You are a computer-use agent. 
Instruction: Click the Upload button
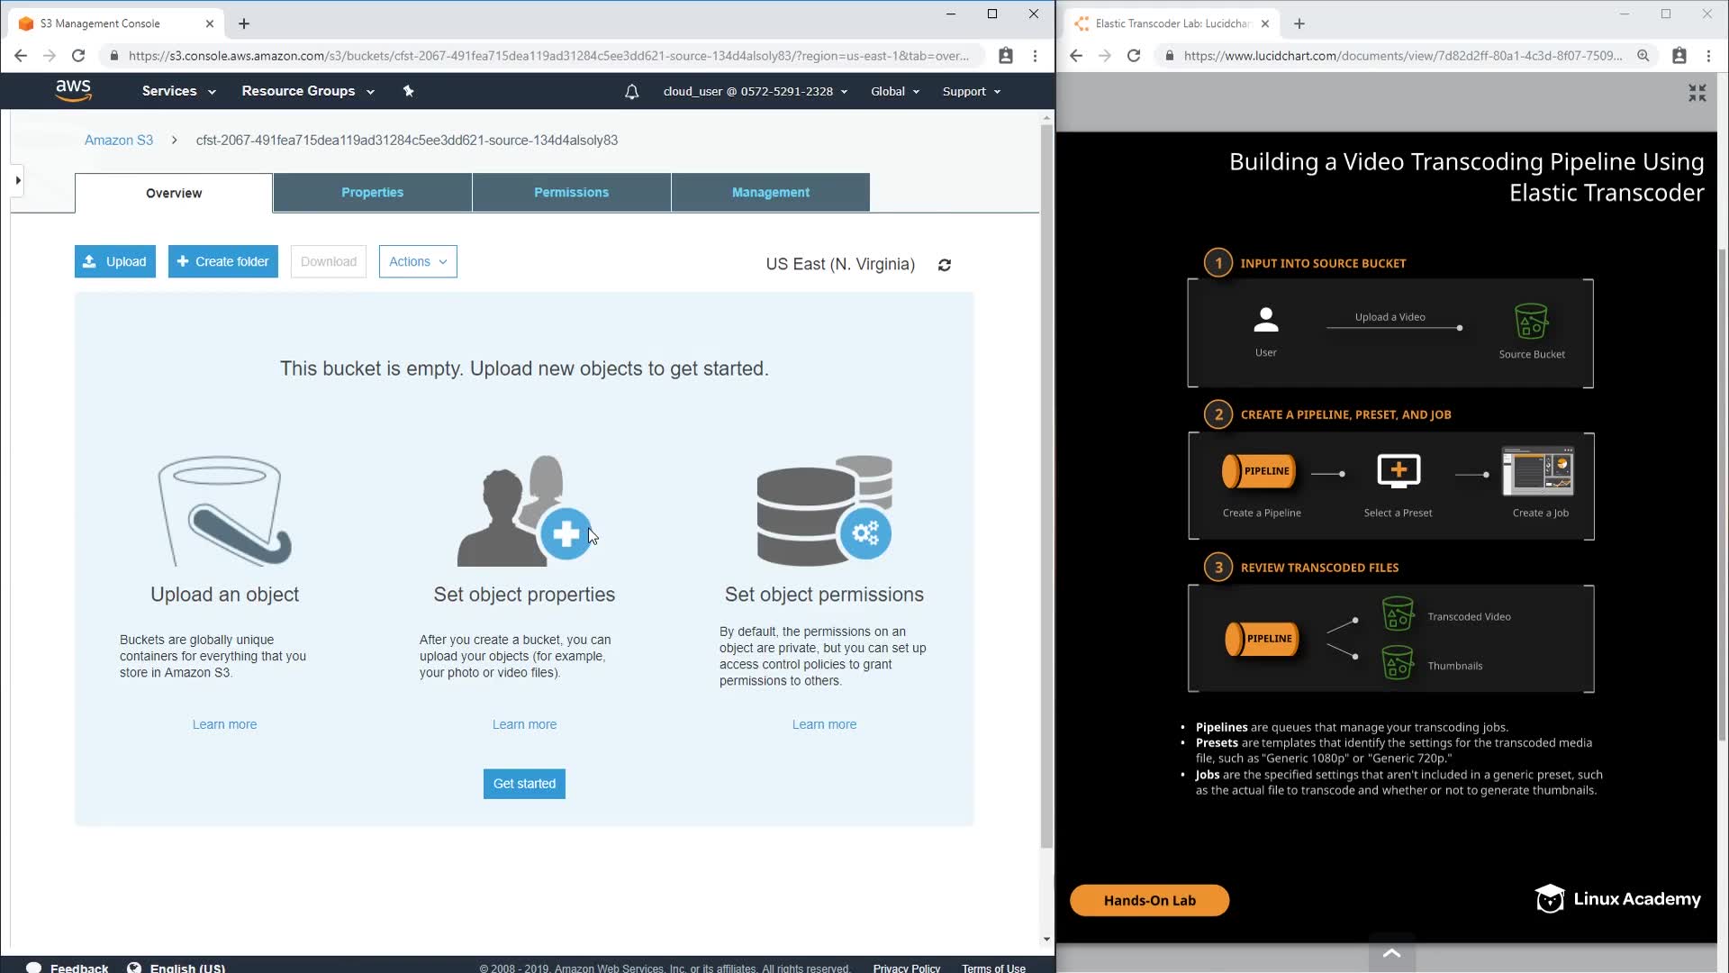[x=115, y=261]
